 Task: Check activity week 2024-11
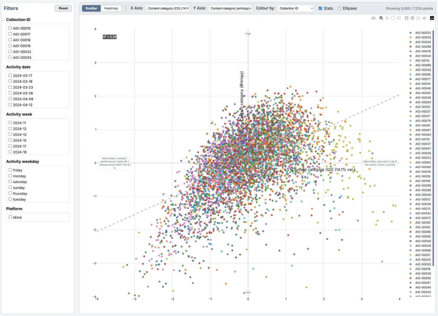click(x=10, y=123)
